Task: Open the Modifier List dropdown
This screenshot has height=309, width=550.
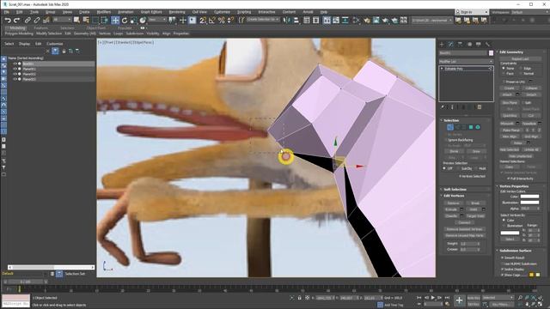Action: tap(466, 61)
